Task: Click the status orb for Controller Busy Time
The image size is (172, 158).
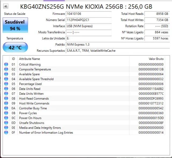Action: (6, 108)
